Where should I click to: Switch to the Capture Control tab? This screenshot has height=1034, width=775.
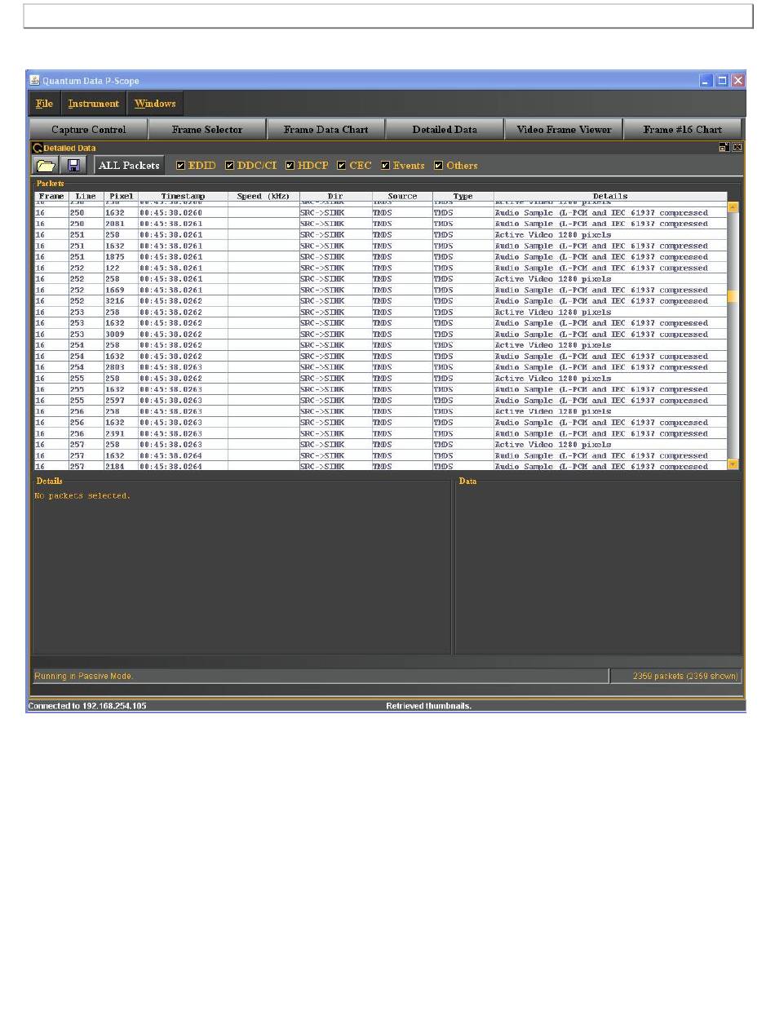coord(88,129)
